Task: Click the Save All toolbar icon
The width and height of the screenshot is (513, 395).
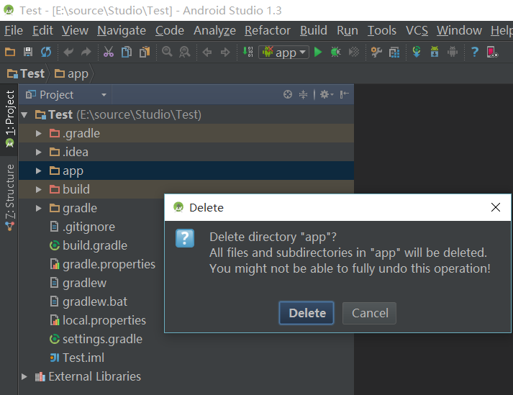Action: [x=28, y=52]
